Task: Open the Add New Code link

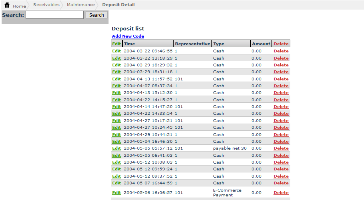Action: pos(128,36)
